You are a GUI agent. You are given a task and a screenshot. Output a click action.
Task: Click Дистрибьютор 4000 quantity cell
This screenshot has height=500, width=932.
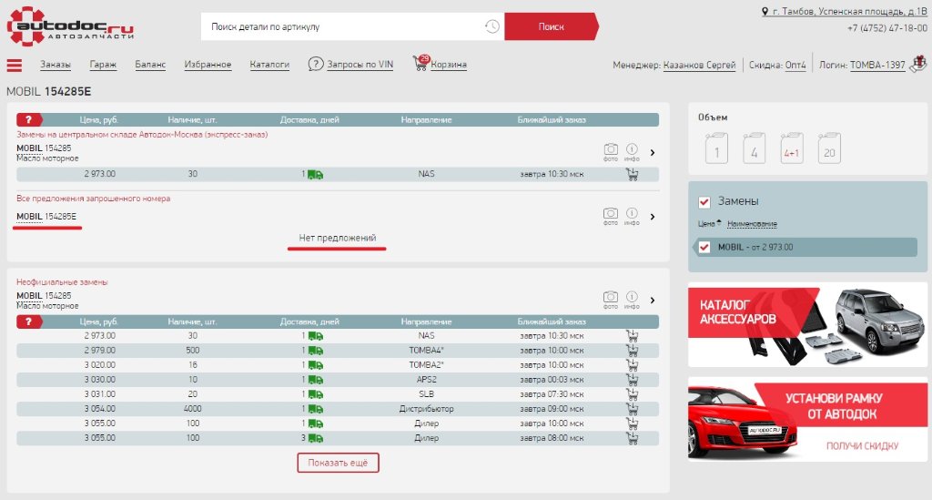pyautogui.click(x=193, y=408)
